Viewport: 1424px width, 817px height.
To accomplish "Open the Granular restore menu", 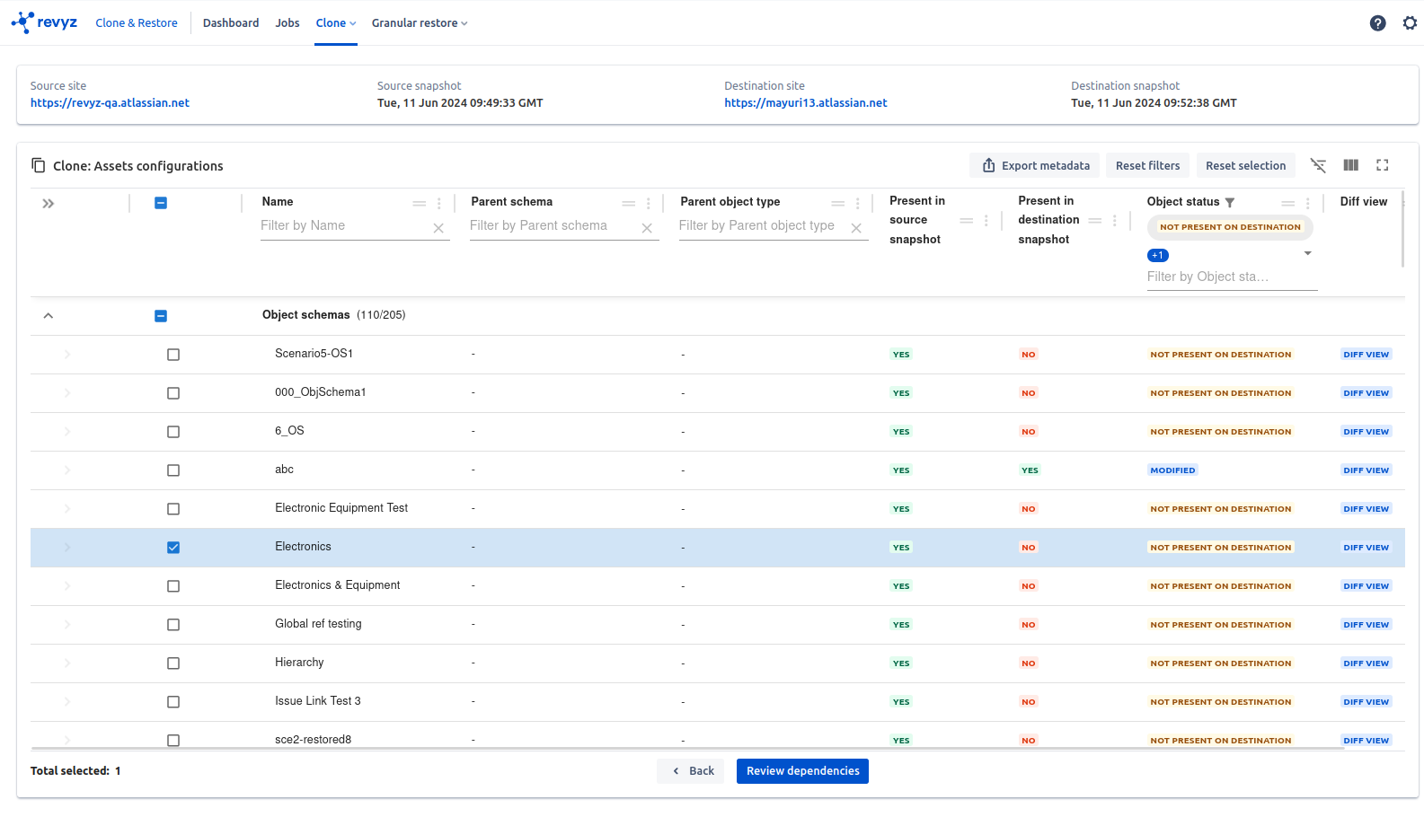I will [420, 23].
